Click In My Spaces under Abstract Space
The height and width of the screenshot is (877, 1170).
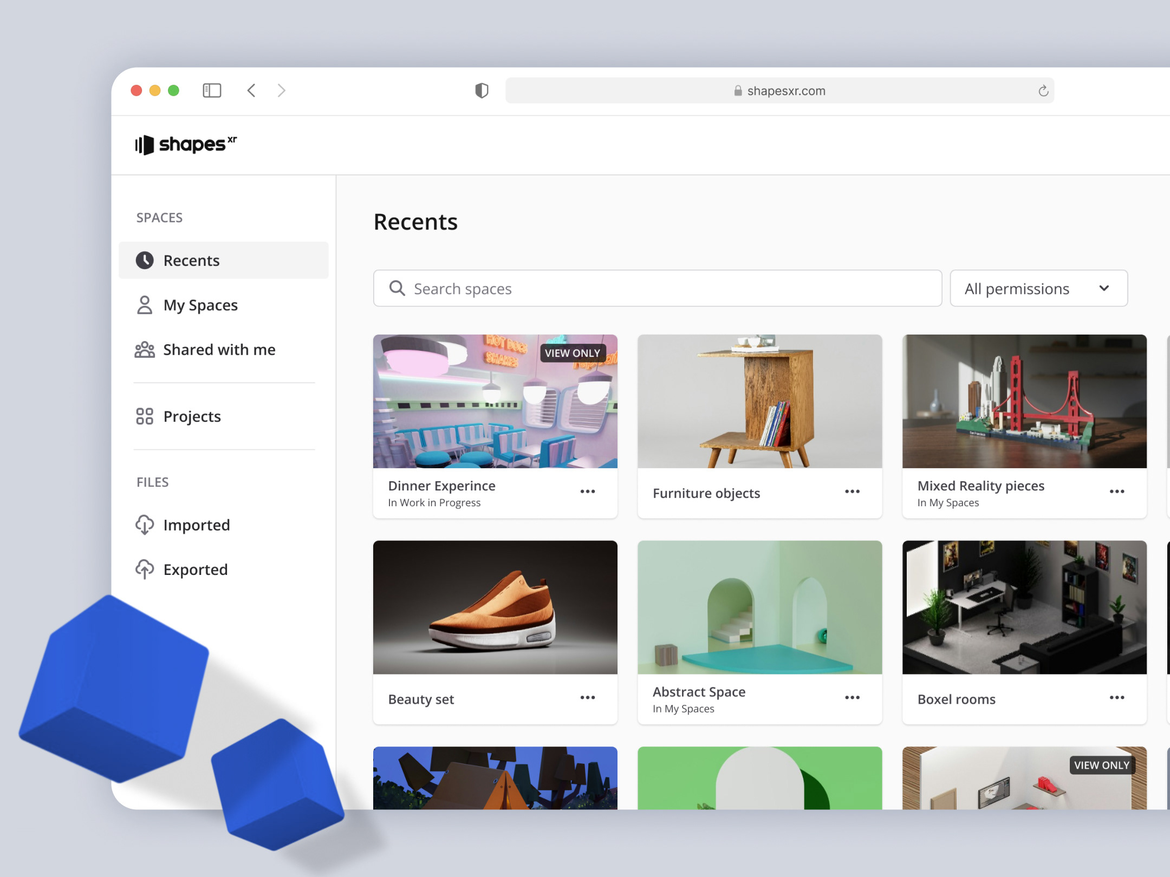(683, 709)
